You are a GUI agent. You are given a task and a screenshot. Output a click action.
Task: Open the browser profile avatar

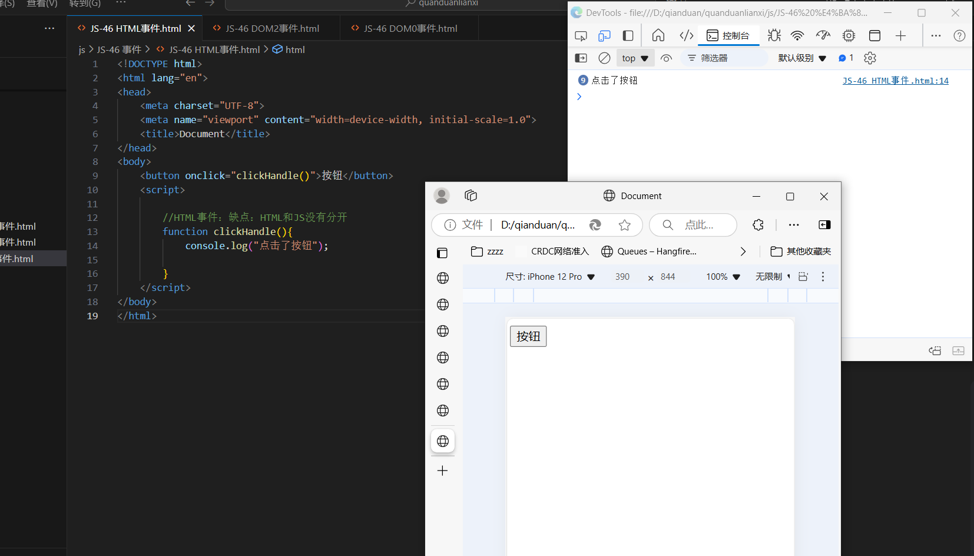click(x=442, y=196)
